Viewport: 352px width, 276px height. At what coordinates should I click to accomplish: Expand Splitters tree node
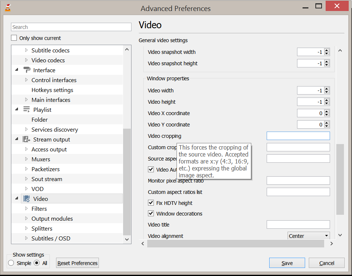click(26, 228)
